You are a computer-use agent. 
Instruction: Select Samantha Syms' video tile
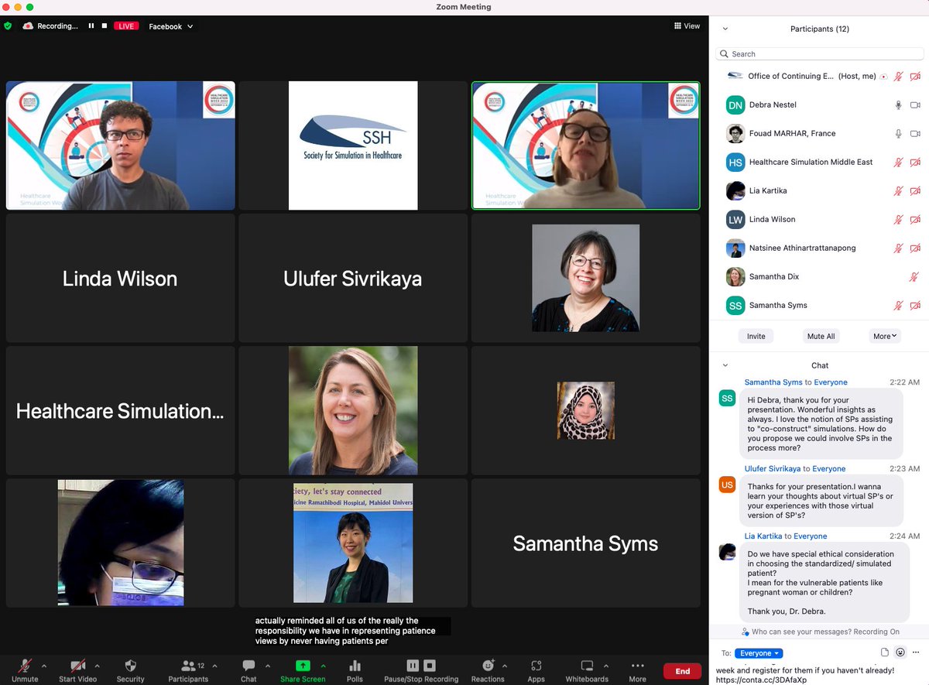585,543
